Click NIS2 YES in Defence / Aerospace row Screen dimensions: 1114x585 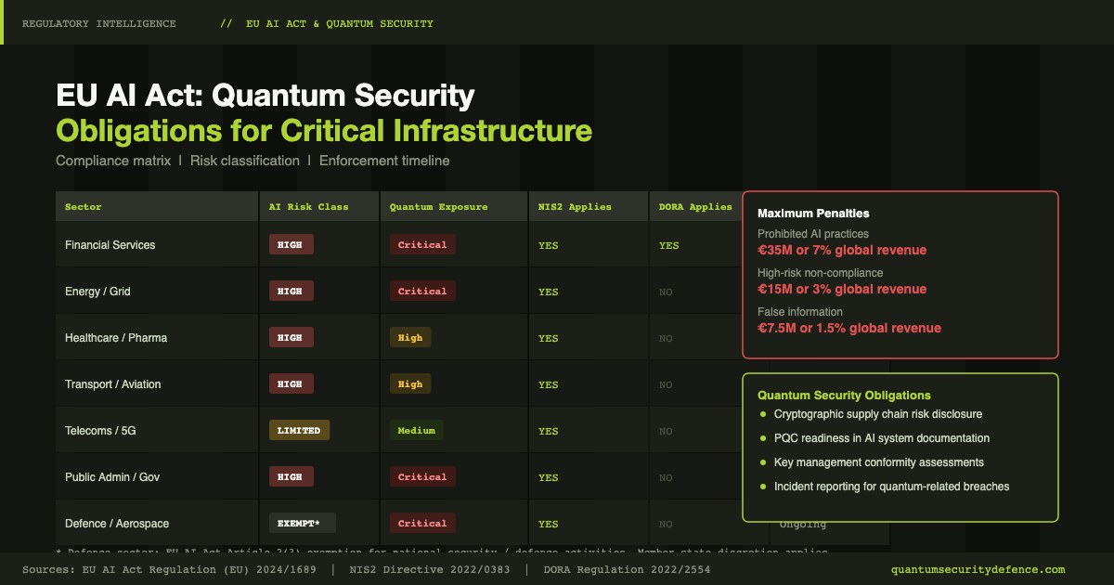pos(548,525)
